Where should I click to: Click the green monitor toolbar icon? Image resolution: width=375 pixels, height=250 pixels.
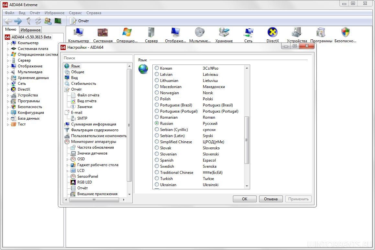pos(58,21)
